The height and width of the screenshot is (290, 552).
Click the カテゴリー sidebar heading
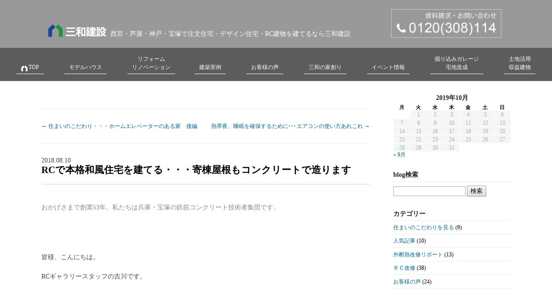[409, 214]
